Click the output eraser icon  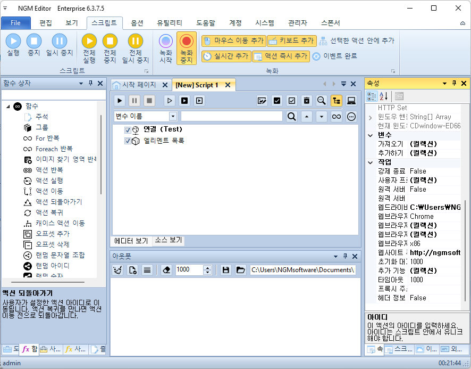tap(166, 269)
